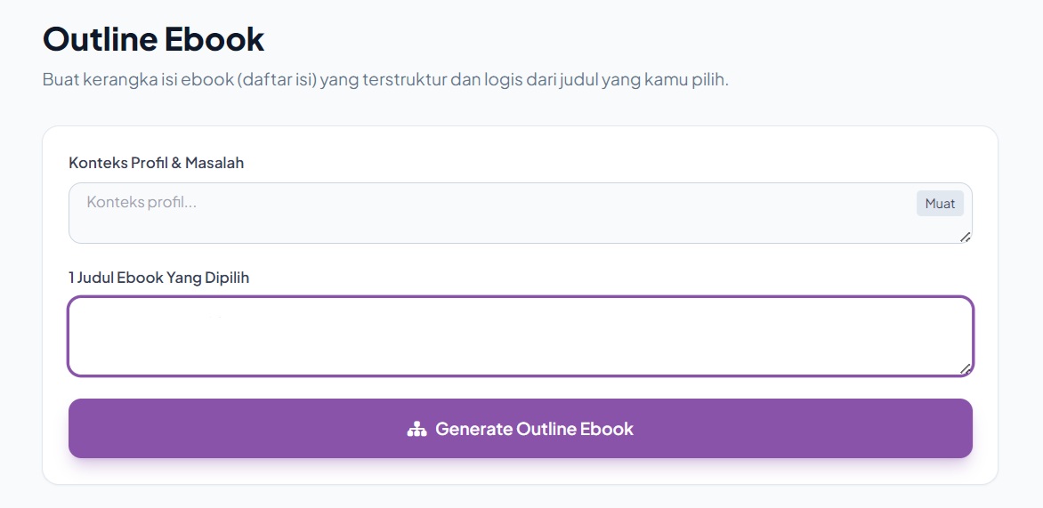Click the word 'Masalah' in the first label
This screenshot has width=1043, height=508.
(214, 162)
